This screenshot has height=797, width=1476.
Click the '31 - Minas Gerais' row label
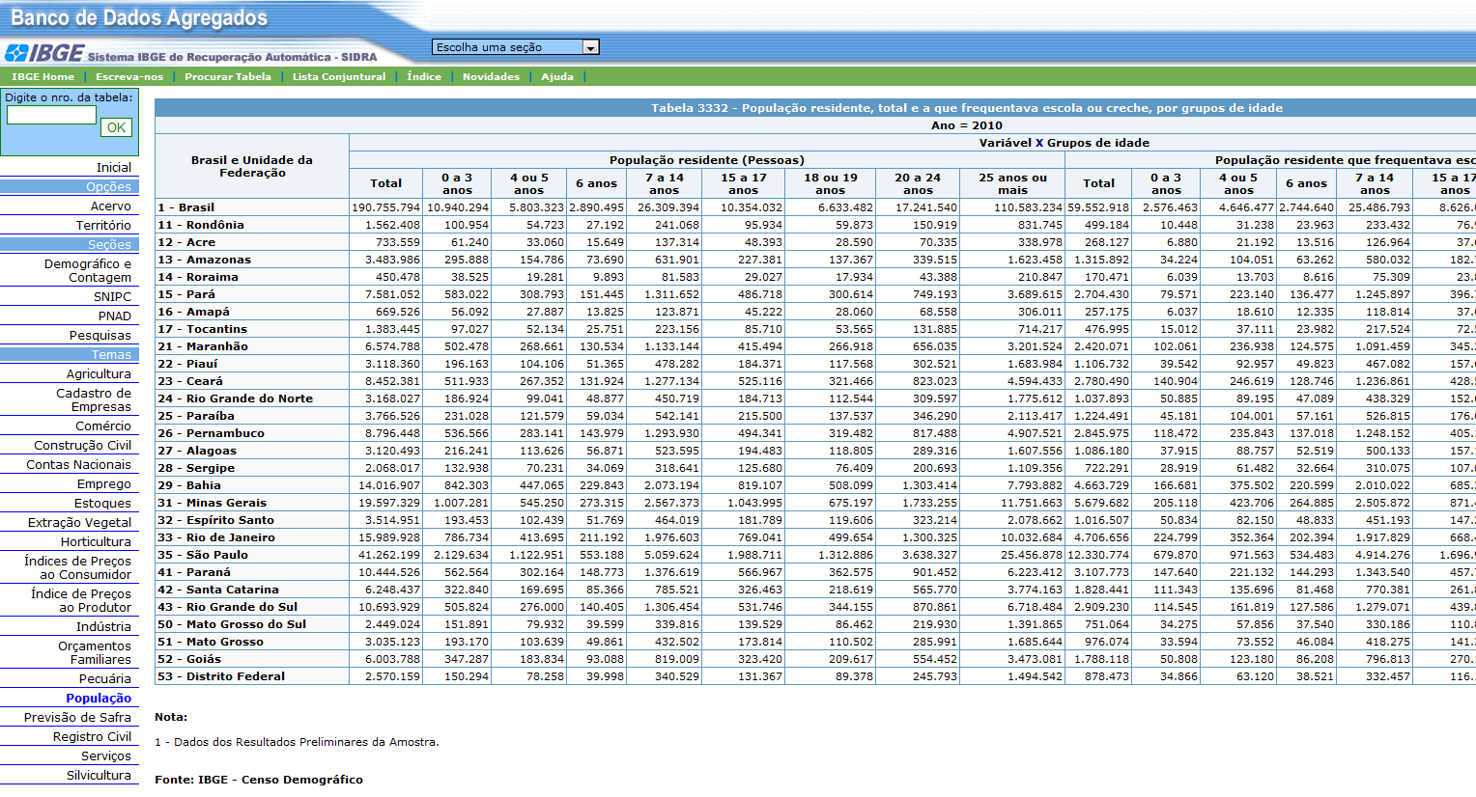213,503
